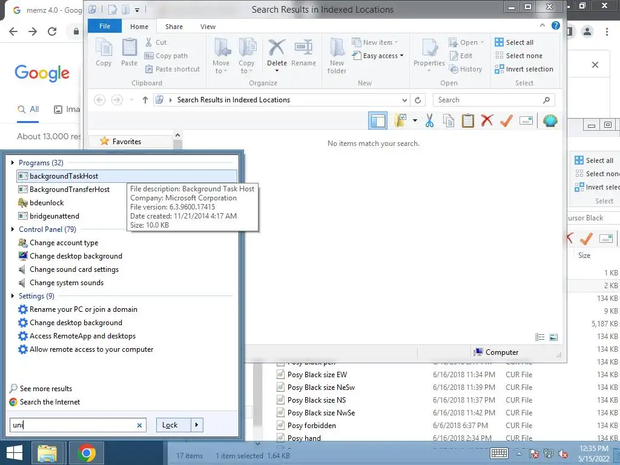Click the copy pages icon in the secondary toolbar
The height and width of the screenshot is (465, 620).
(x=449, y=120)
